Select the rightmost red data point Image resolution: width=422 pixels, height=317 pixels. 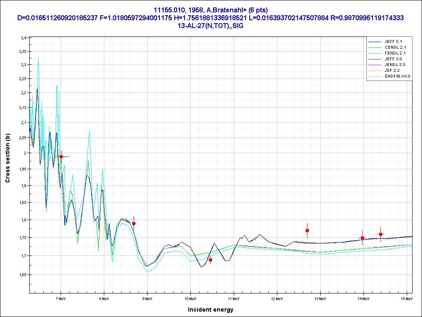click(380, 234)
